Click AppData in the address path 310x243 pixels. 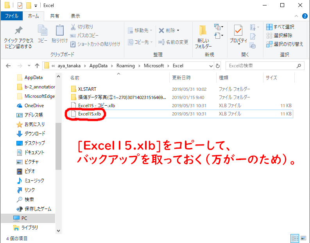[99, 66]
